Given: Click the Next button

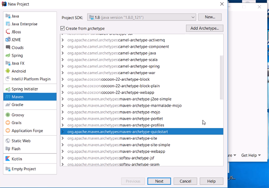Looking at the screenshot, I should 159,181.
